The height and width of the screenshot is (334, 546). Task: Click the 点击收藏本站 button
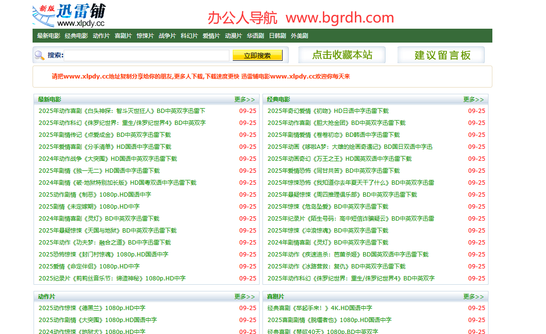[x=341, y=55]
